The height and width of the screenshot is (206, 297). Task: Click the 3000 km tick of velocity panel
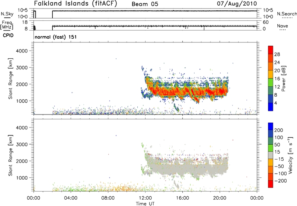pos(22,144)
